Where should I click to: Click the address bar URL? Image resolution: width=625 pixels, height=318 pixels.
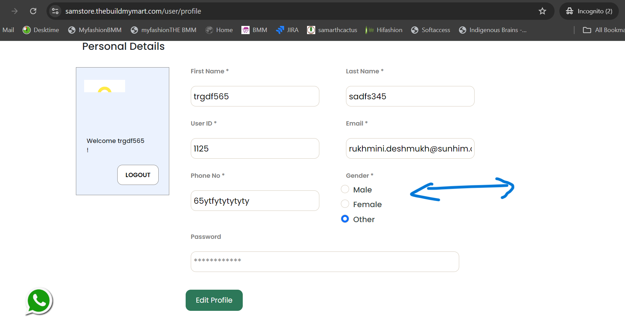(133, 11)
